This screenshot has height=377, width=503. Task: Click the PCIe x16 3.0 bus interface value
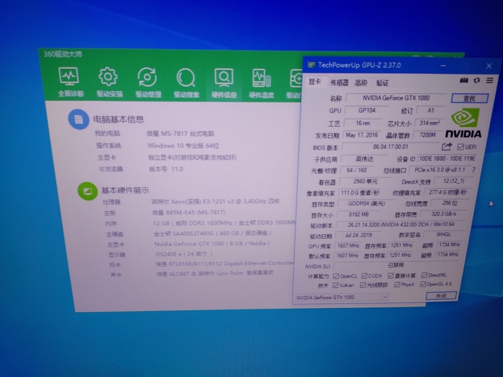(439, 170)
